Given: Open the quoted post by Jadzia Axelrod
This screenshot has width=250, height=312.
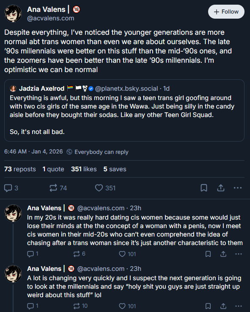Looking at the screenshot, I should pos(124,111).
